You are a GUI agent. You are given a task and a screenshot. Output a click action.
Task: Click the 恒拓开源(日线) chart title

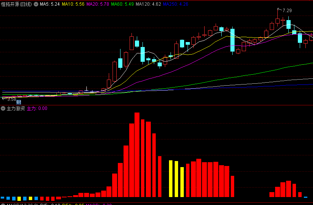point(16,4)
